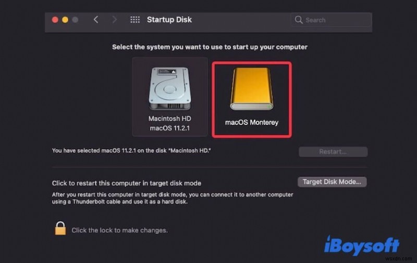Minimize window using yellow button
The width and height of the screenshot is (417, 263).
[x=65, y=20]
